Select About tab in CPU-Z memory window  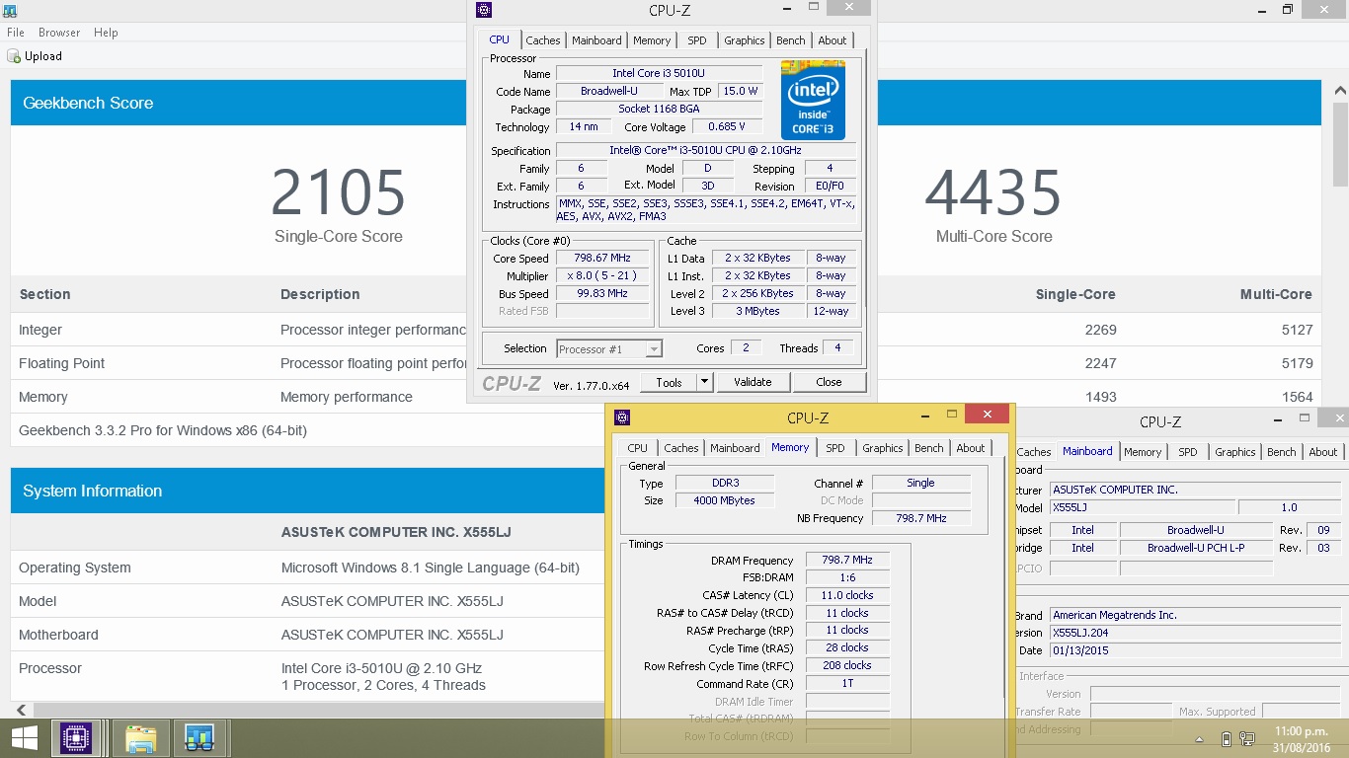click(971, 448)
